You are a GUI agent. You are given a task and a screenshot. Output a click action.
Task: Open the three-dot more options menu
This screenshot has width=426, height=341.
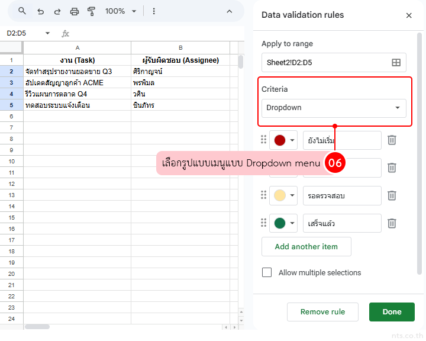154,11
